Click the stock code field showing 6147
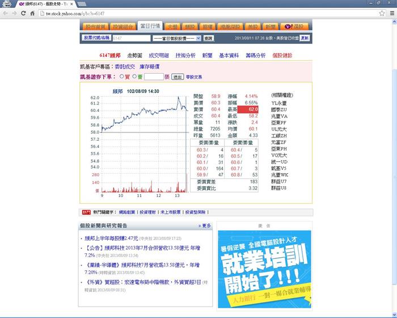This screenshot has height=318, width=397. click(132, 38)
